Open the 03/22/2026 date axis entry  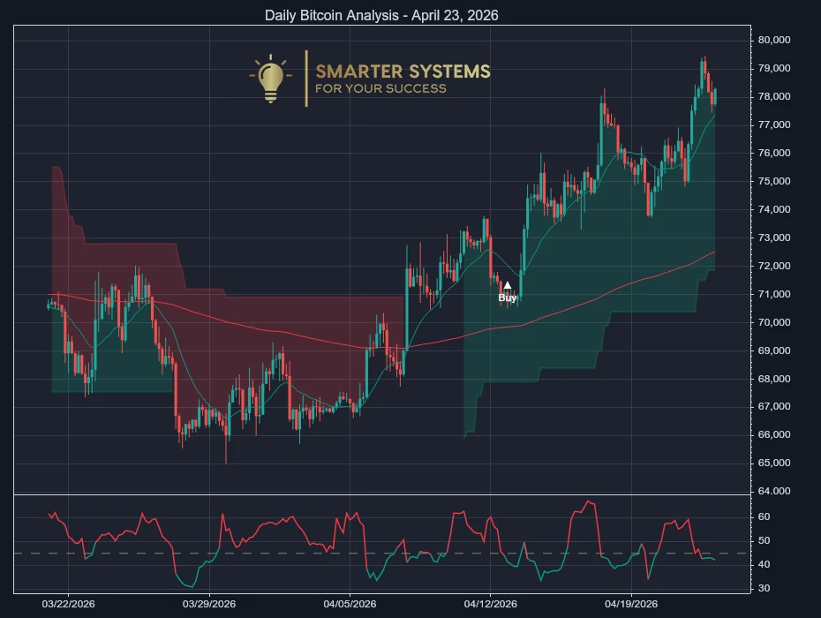coord(68,603)
